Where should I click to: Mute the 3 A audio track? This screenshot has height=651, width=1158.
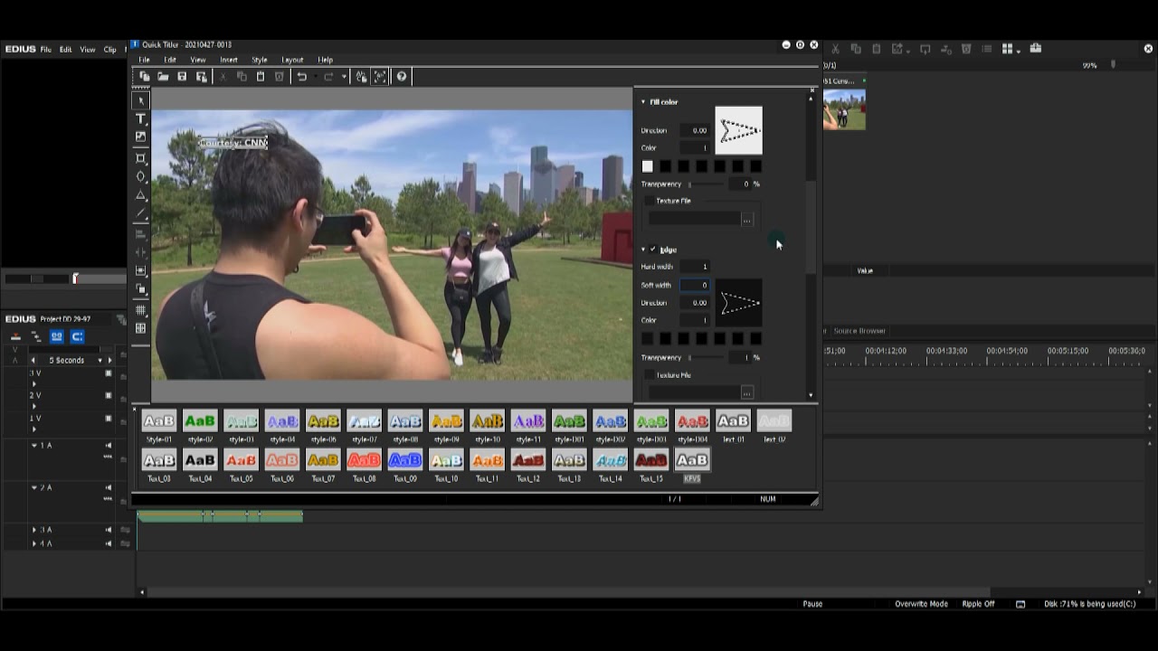(x=109, y=530)
